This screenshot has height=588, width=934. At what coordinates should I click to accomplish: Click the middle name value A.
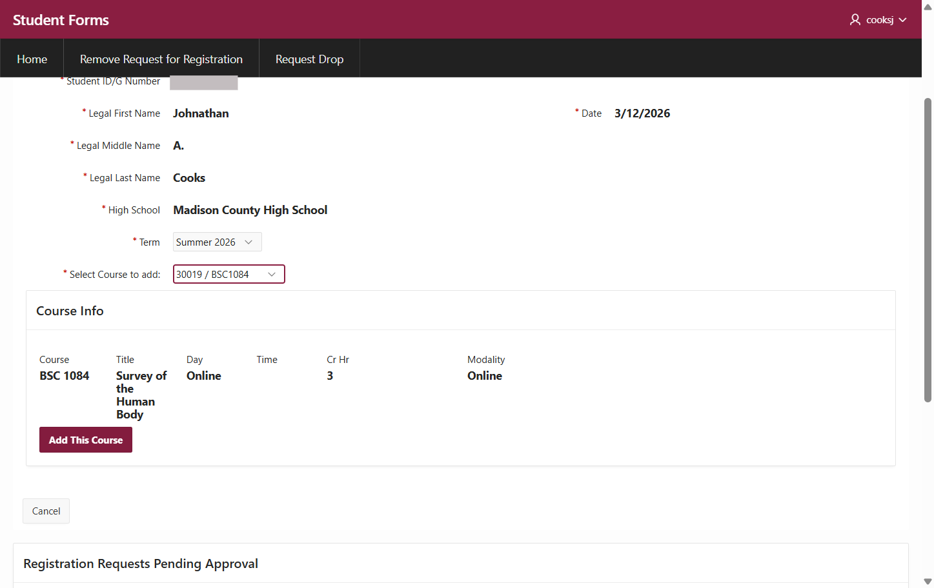click(x=179, y=146)
